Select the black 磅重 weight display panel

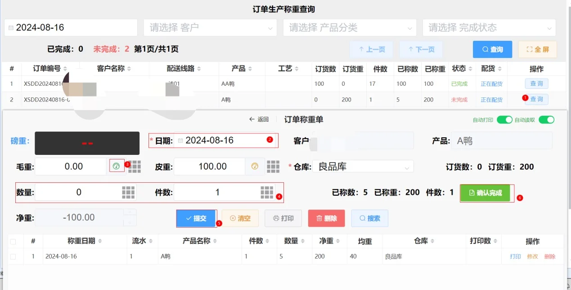point(87,143)
